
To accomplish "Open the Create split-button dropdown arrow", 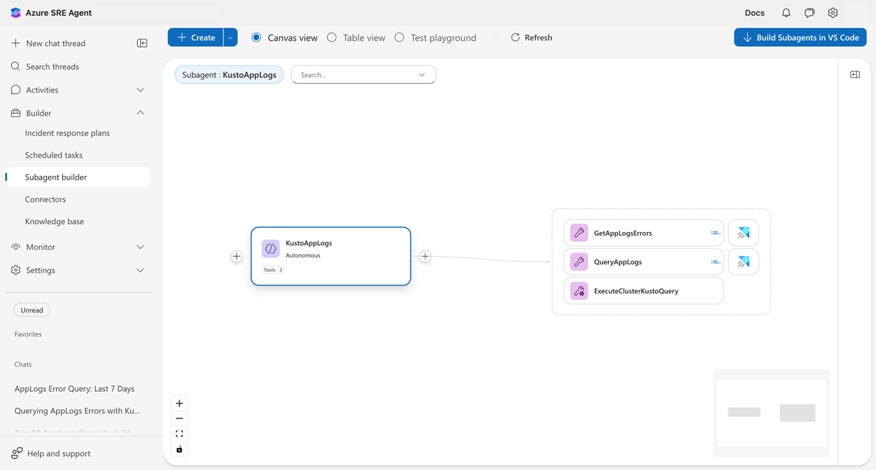I will tap(231, 37).
